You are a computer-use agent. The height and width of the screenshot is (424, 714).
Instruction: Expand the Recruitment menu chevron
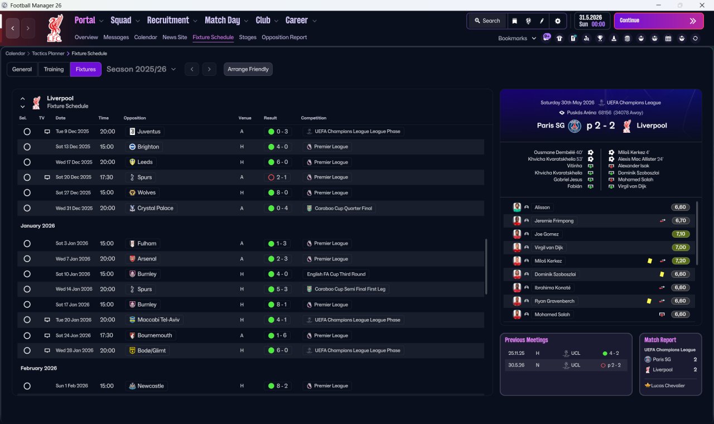[x=195, y=21]
